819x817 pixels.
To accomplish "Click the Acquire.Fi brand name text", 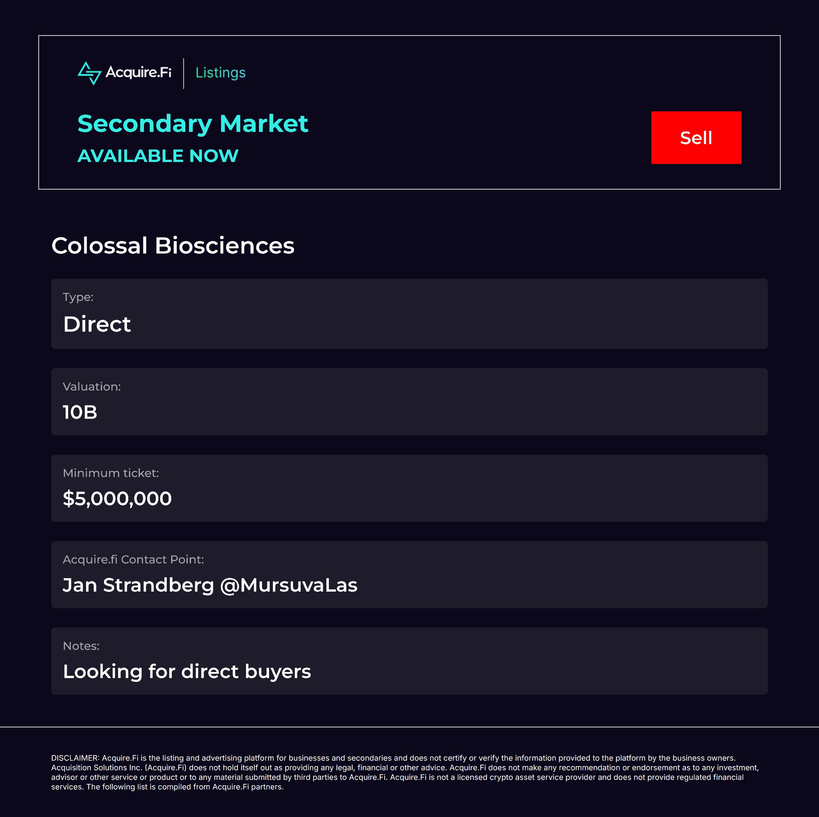I will 139,72.
